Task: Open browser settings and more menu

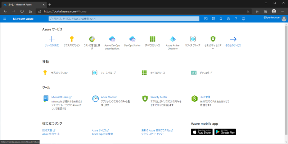Action: pyautogui.click(x=283, y=11)
